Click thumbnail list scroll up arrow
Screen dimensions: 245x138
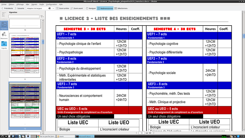coord(43,20)
